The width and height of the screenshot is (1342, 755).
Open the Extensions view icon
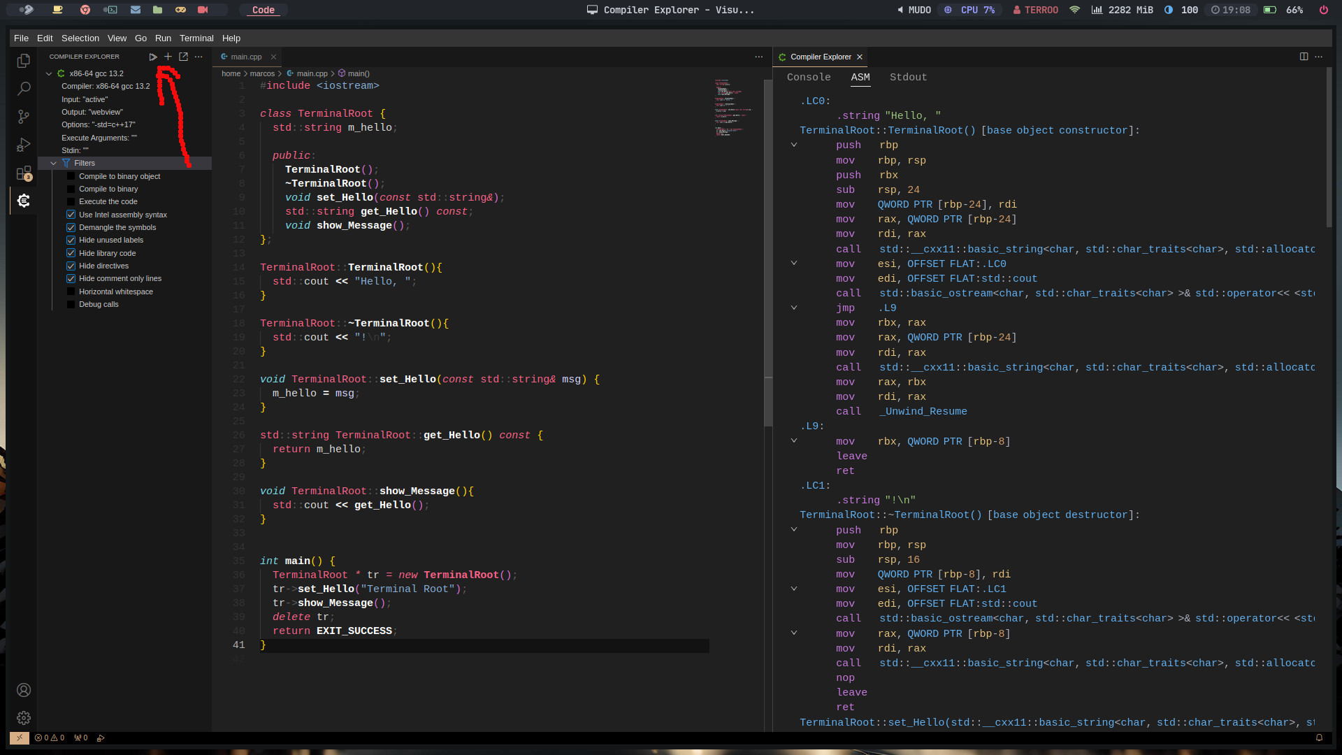23,173
